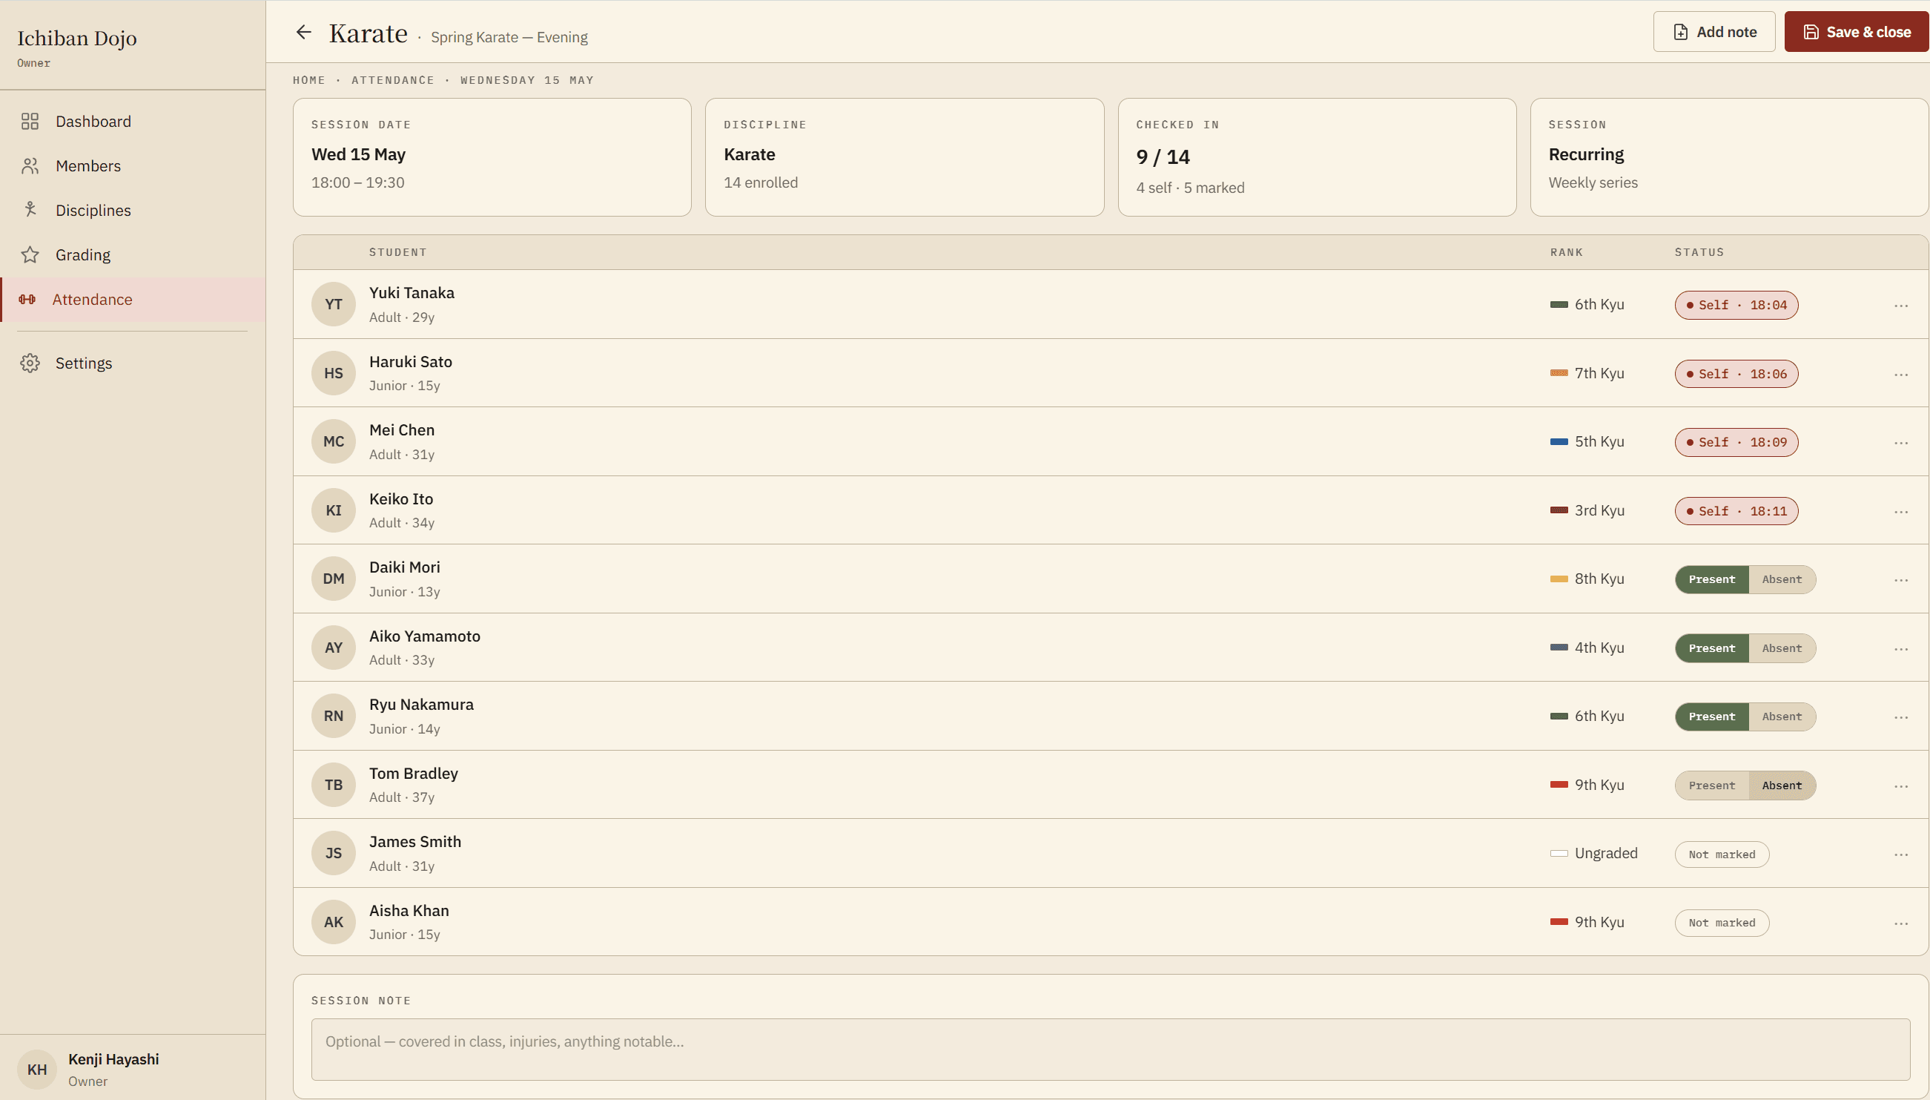Open more options for Daiki Mori
The width and height of the screenshot is (1930, 1100).
click(1900, 579)
